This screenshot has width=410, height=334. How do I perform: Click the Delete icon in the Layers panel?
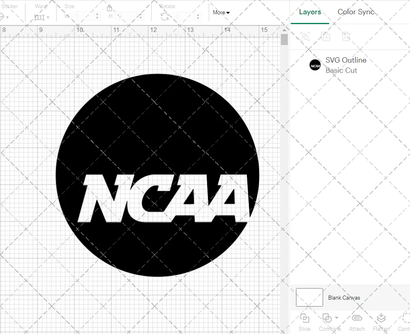pyautogui.click(x=346, y=36)
